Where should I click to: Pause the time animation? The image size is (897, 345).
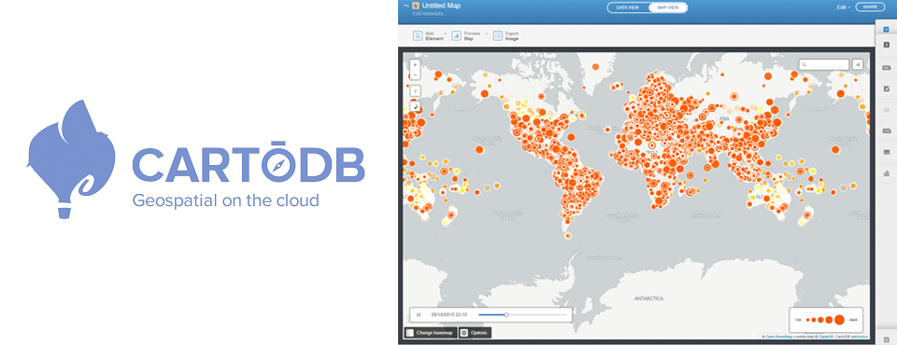(x=419, y=315)
